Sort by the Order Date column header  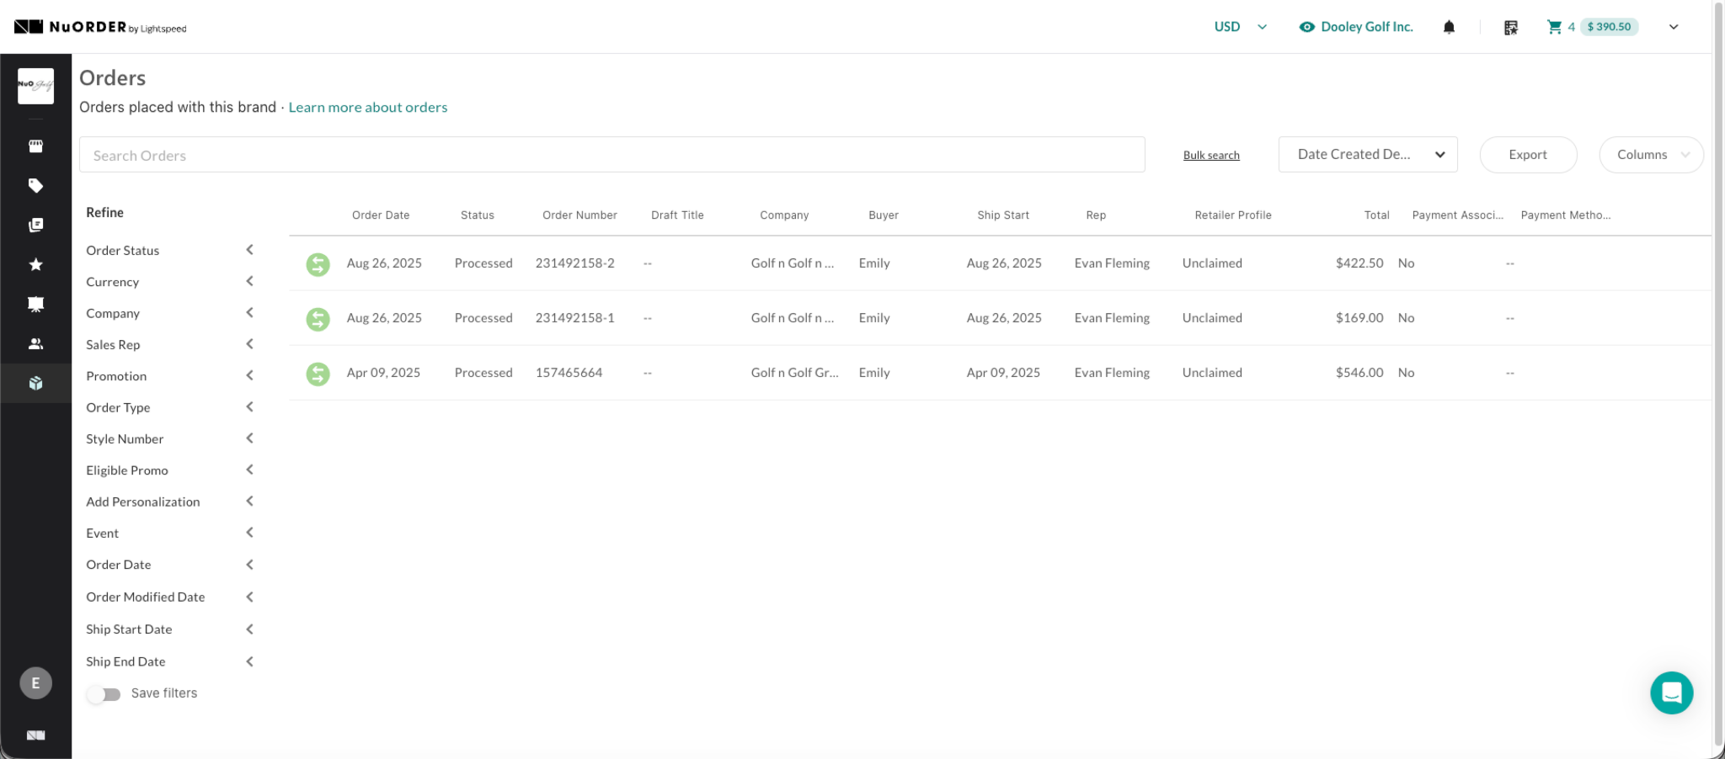tap(381, 215)
